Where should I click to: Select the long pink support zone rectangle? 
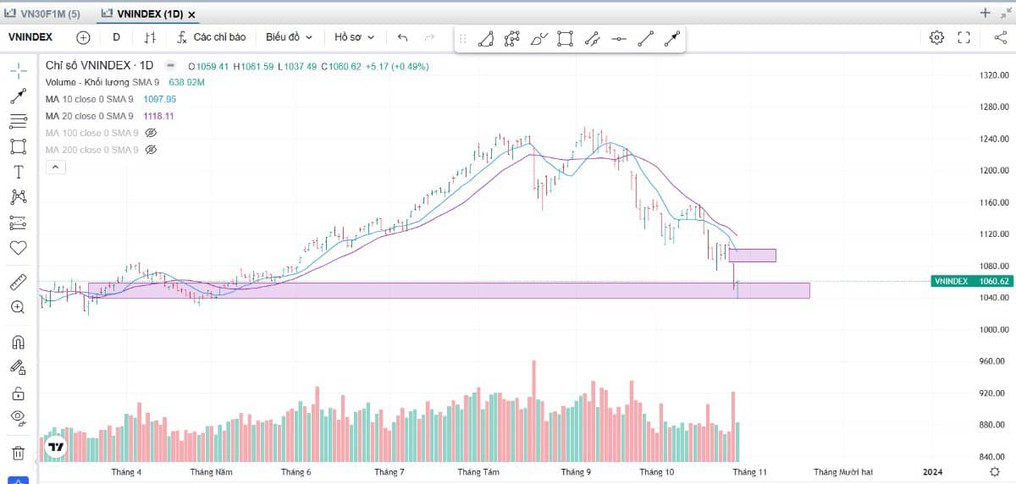[449, 290]
